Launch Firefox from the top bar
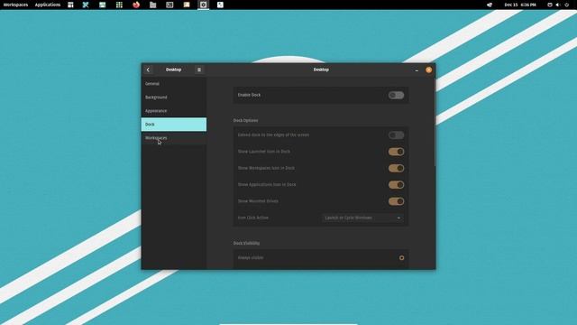This screenshot has height=325, width=577. (x=136, y=5)
